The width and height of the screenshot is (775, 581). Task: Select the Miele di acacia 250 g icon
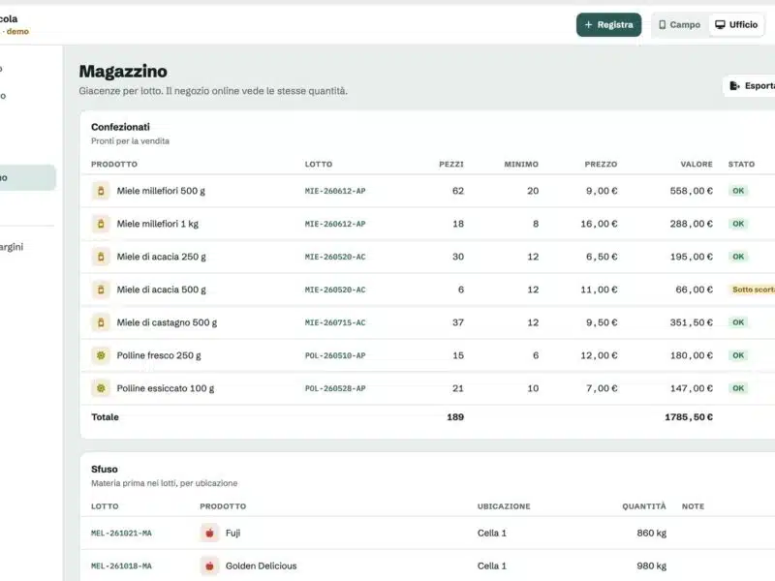[101, 257]
